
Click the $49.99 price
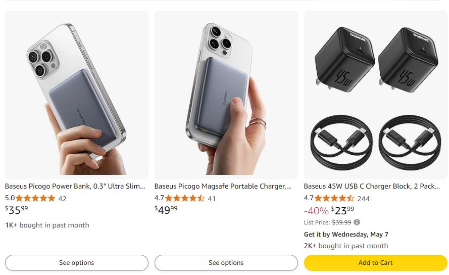[x=166, y=210]
